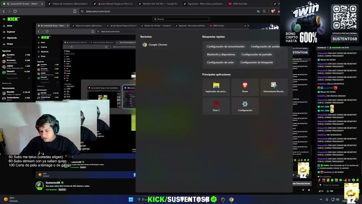Open Chrome from the Windows taskbar

pos(231,199)
